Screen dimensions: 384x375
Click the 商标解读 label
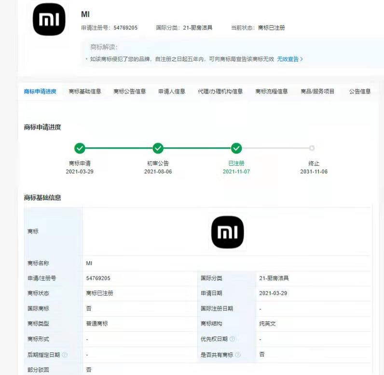104,47
